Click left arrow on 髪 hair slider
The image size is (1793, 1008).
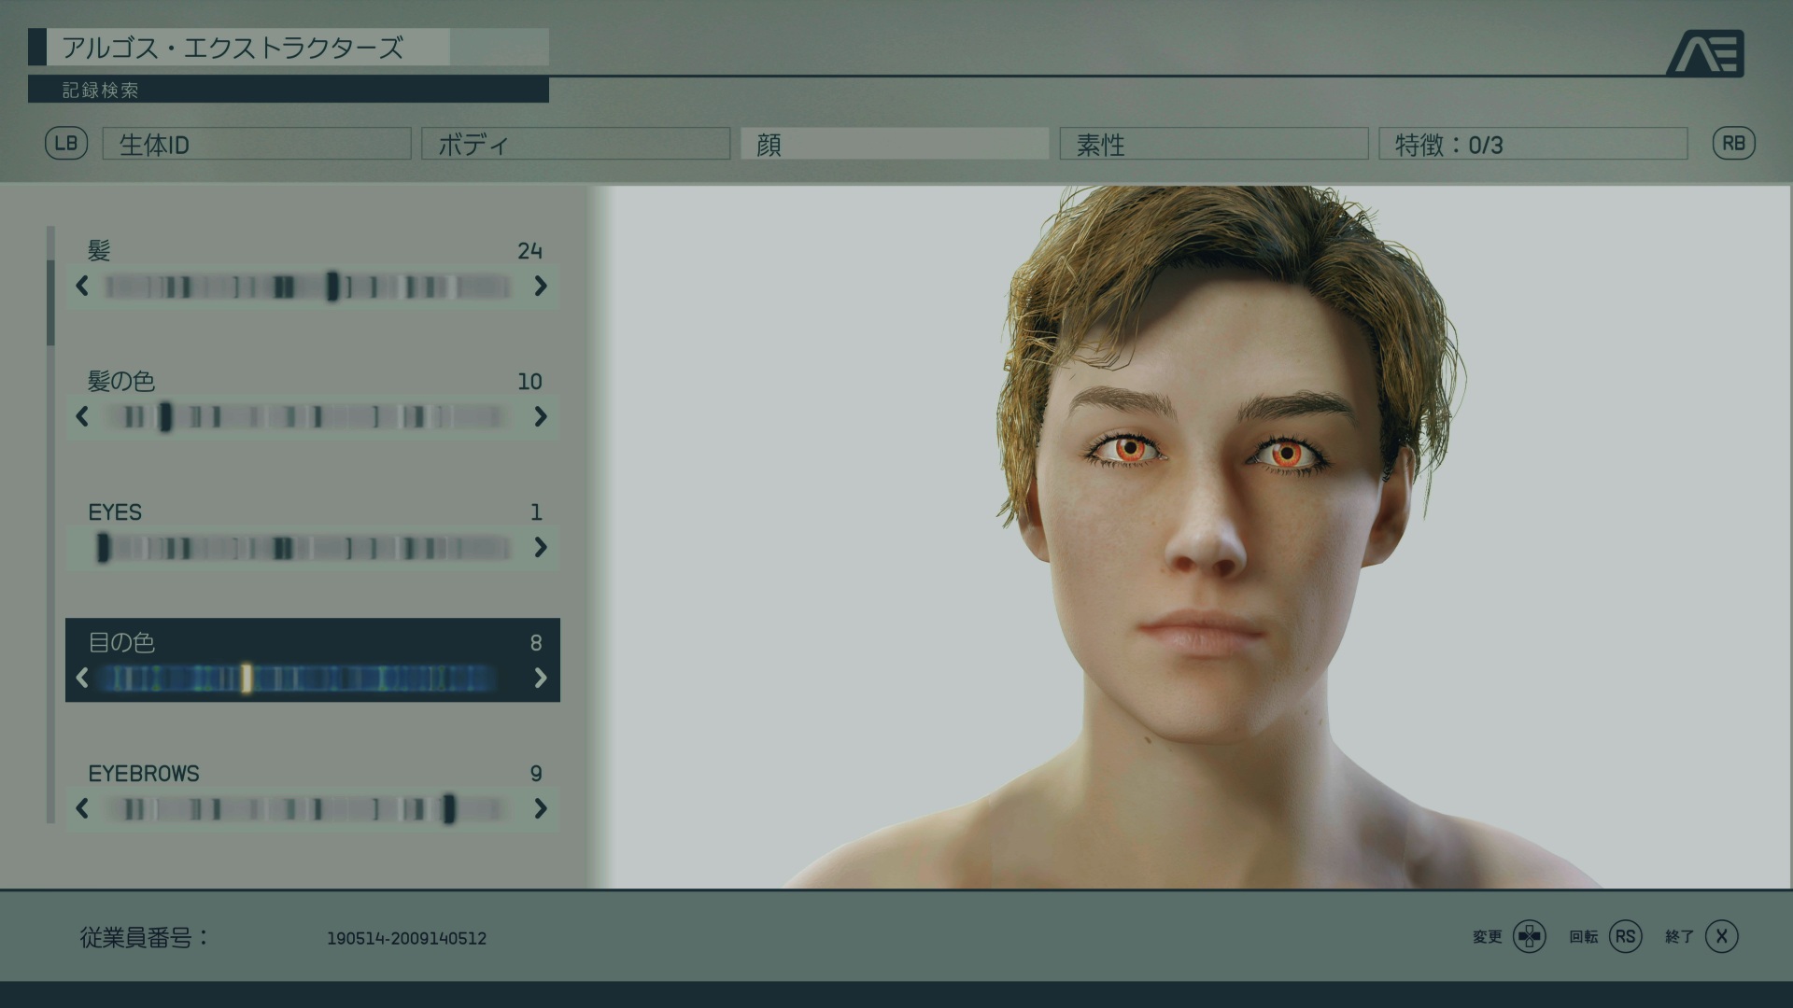[82, 287]
